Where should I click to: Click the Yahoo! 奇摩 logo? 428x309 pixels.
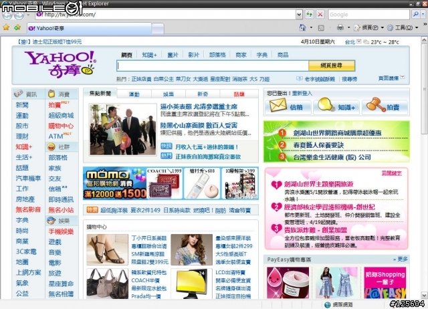pos(61,64)
